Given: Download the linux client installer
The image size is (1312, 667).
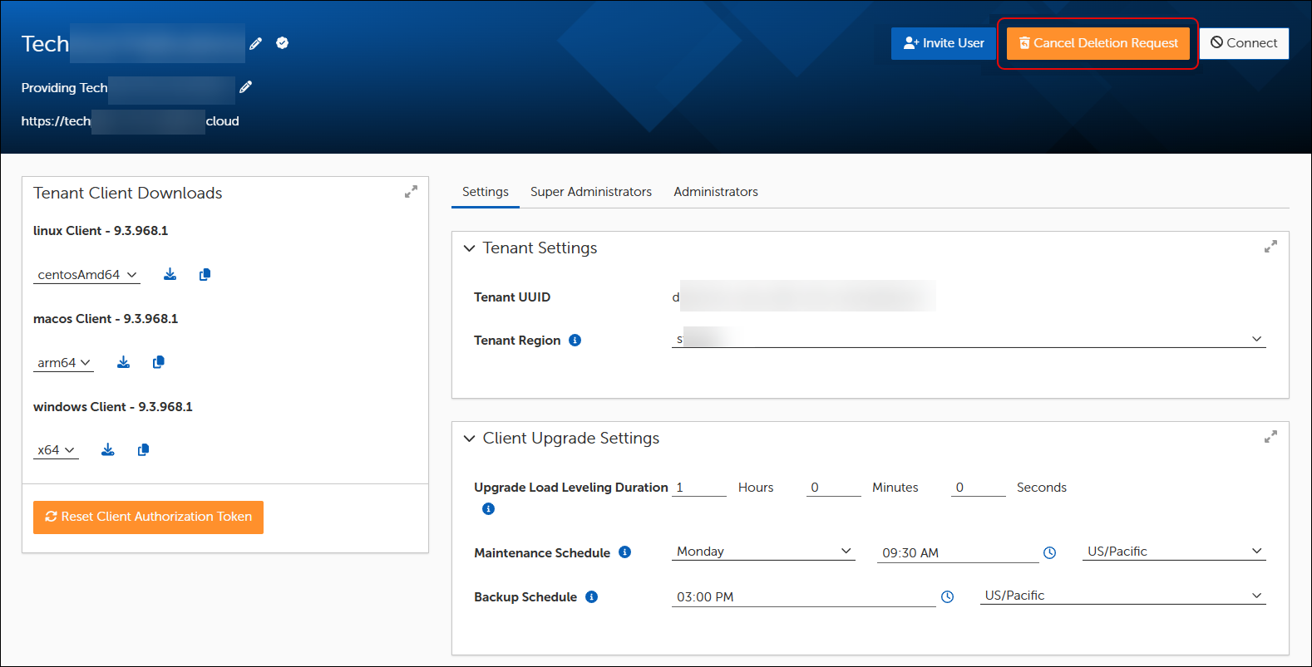Looking at the screenshot, I should pos(170,274).
